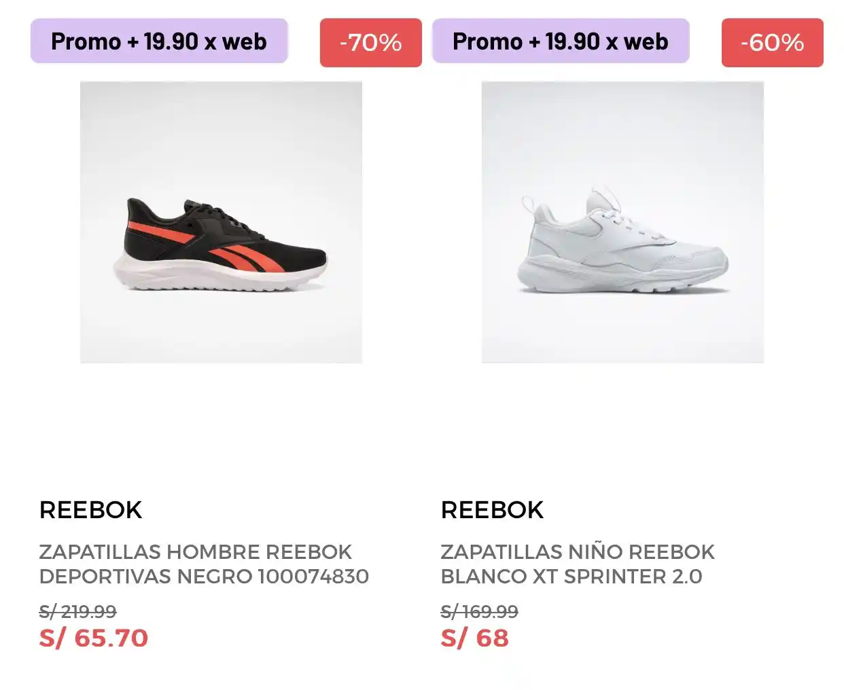The width and height of the screenshot is (844, 690).
Task: Open Zapatillas Niño Reebok Blanco XT Sprinter title
Action: click(578, 564)
